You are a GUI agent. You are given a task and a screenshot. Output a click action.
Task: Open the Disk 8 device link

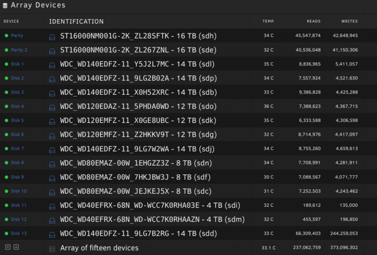(x=17, y=163)
